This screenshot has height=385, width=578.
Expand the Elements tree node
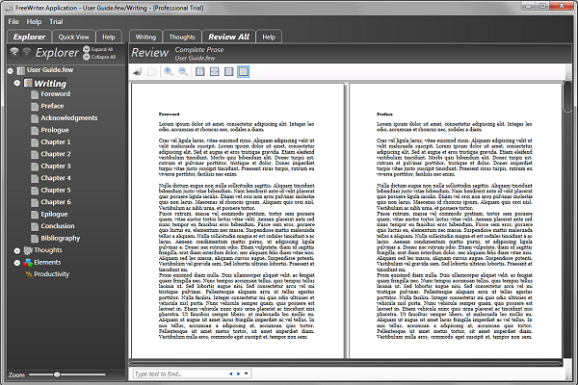click(x=17, y=263)
